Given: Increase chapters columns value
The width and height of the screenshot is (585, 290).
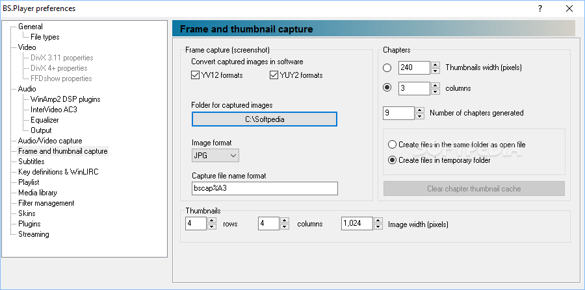Looking at the screenshot, I should (x=435, y=85).
